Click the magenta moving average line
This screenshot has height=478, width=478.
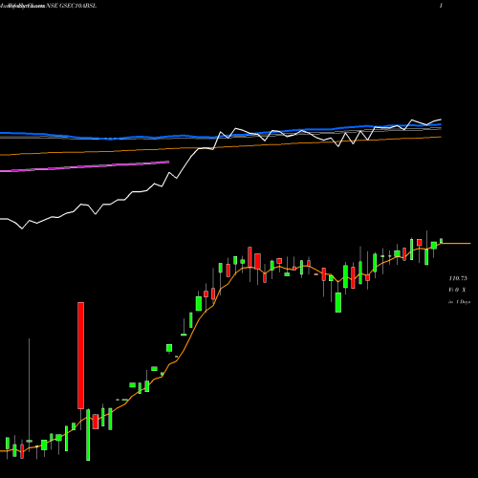pyautogui.click(x=84, y=166)
